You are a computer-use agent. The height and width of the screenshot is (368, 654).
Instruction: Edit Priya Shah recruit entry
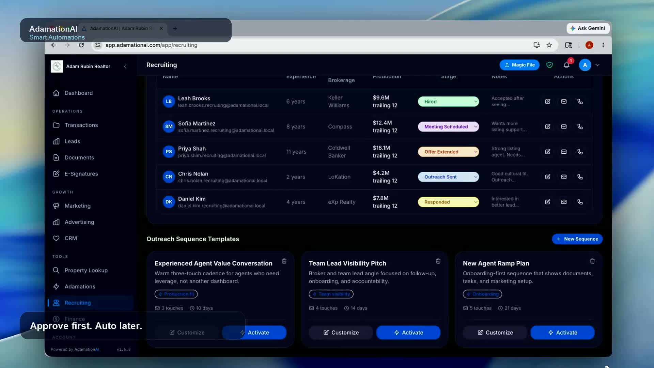click(x=547, y=152)
